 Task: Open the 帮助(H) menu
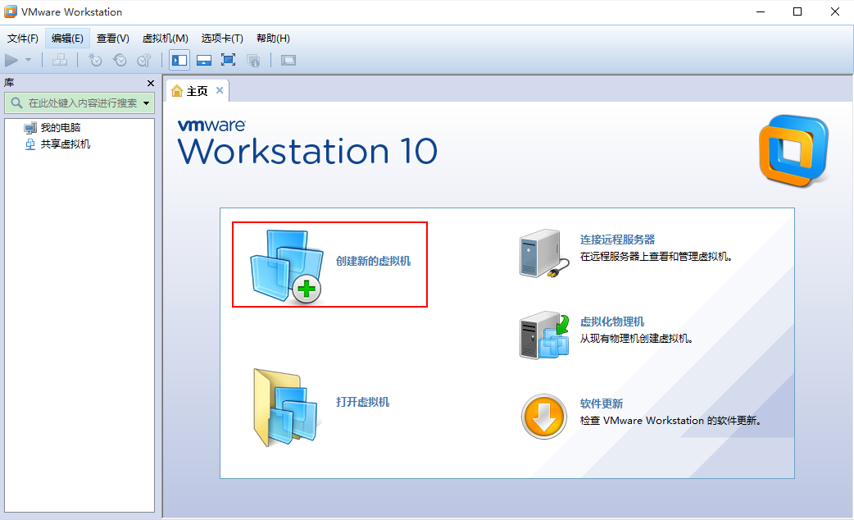[x=273, y=39]
